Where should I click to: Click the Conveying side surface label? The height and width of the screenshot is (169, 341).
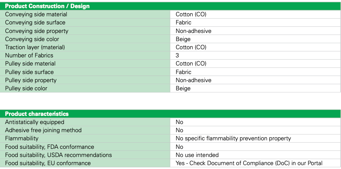tap(30, 22)
